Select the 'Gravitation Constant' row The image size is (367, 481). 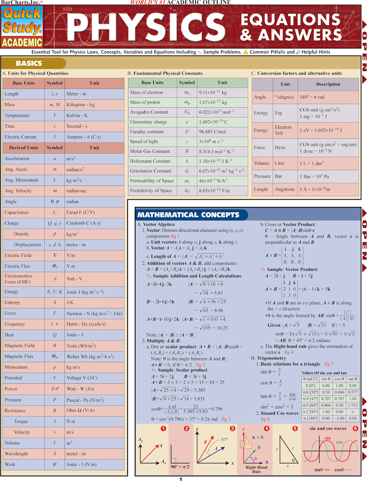tap(188, 171)
